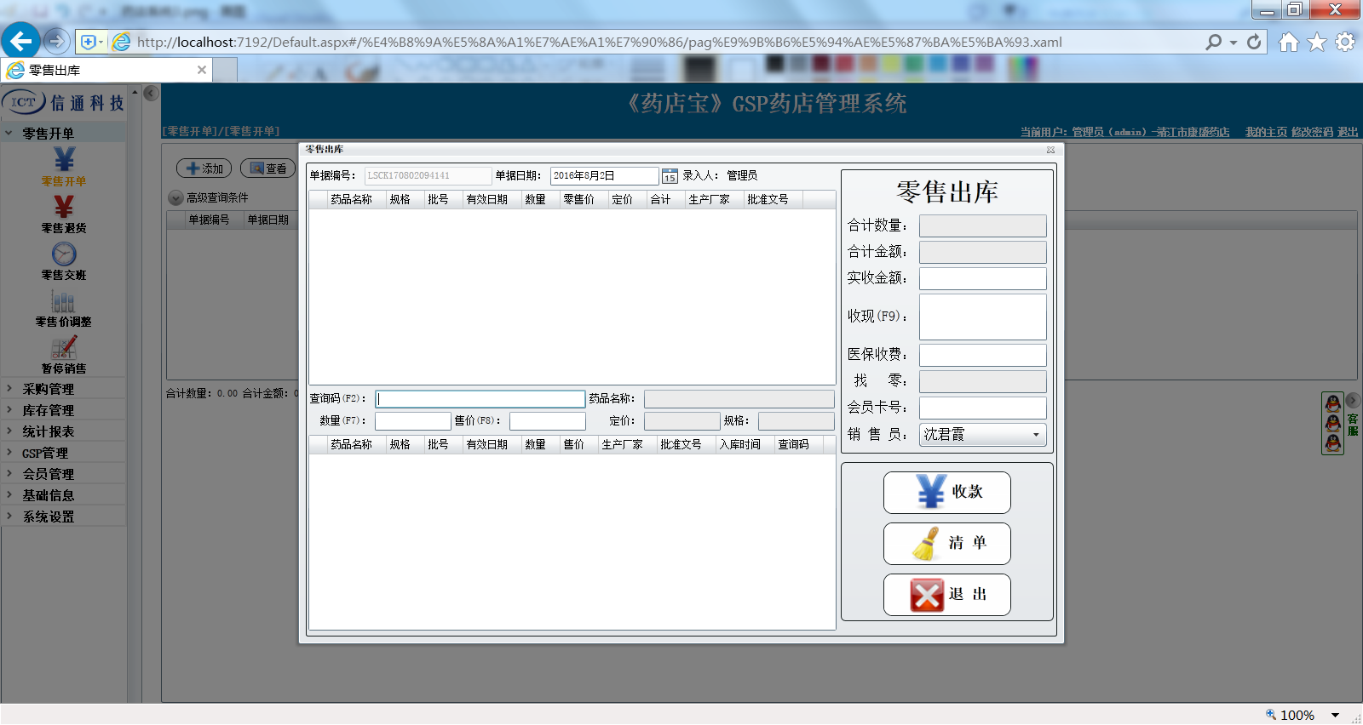This screenshot has width=1363, height=725.
Task: Expand 高级查询条件 section
Action: tap(175, 198)
